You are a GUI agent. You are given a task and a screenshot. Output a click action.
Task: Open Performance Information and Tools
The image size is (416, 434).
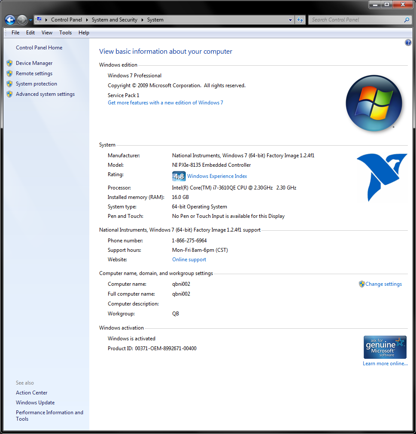pyautogui.click(x=49, y=416)
